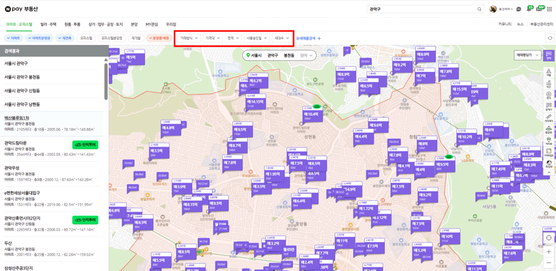The height and width of the screenshot is (271, 556).
Task: Open the Naver apps grid icon
Action: [x=551, y=9]
